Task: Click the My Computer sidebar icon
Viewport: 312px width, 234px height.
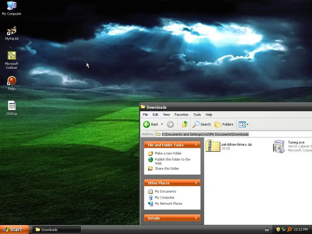Action: tap(151, 197)
